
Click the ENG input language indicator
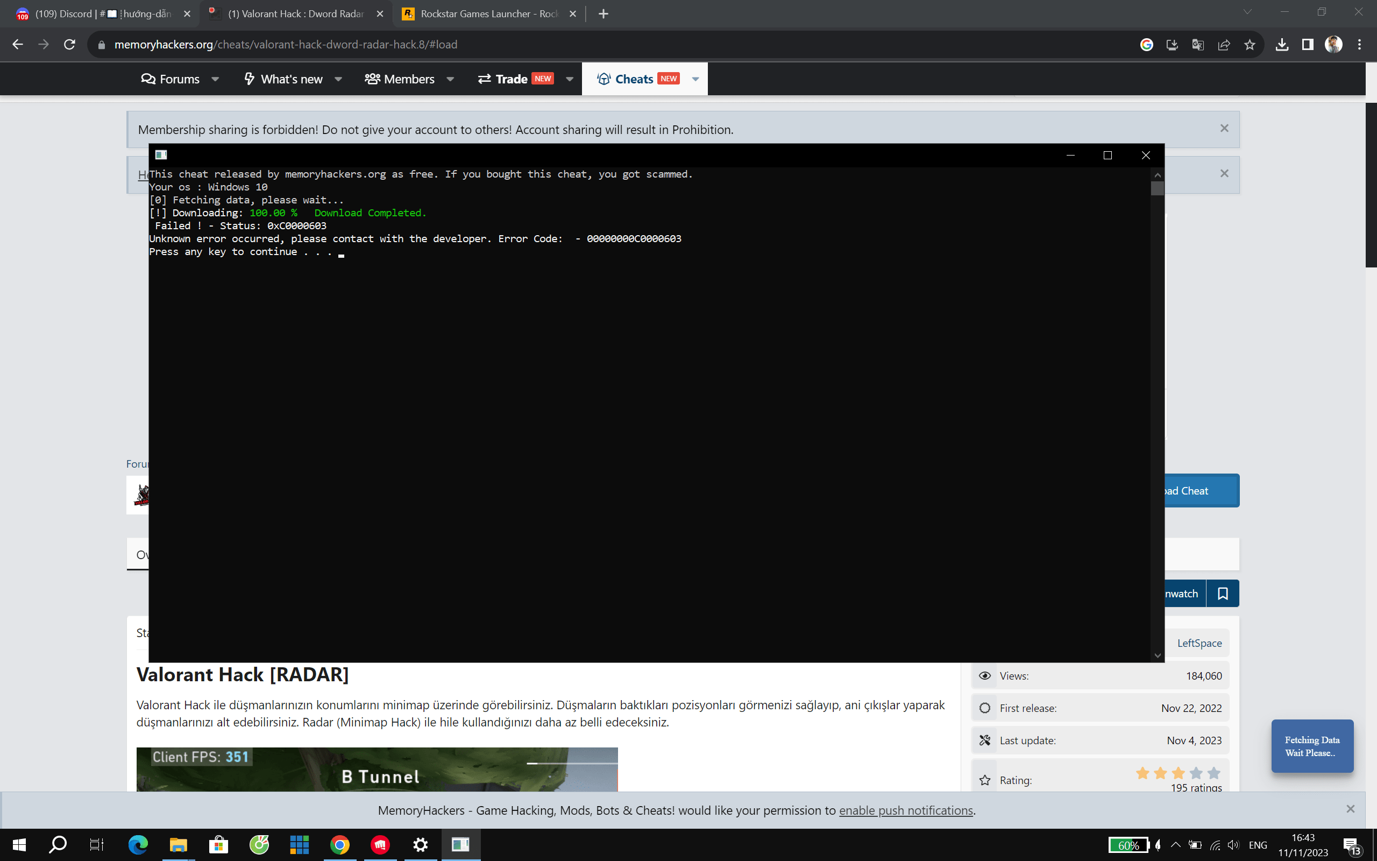[1258, 845]
